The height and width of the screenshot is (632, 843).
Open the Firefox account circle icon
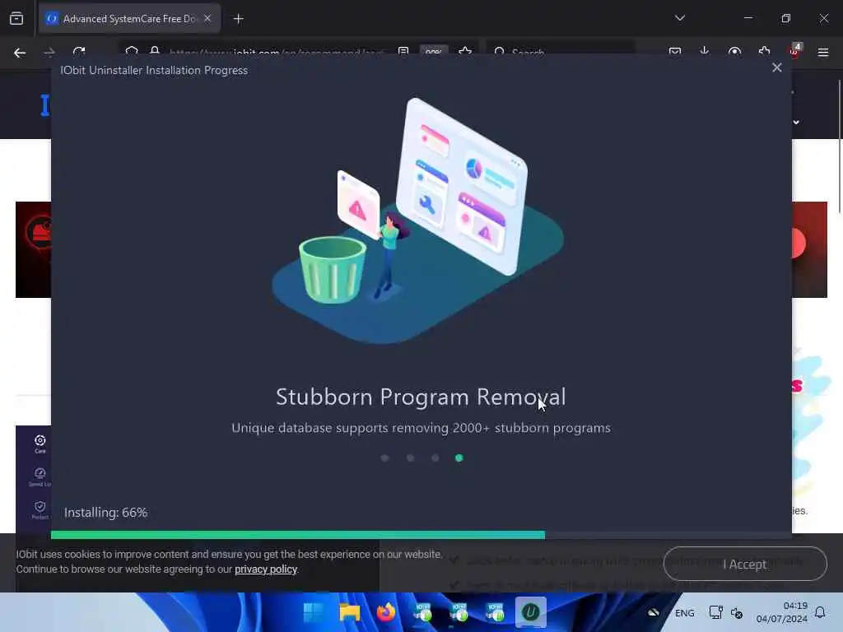point(734,52)
